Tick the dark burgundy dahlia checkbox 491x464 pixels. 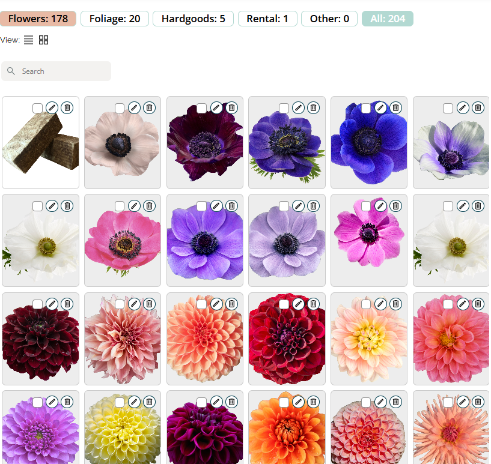pos(37,304)
